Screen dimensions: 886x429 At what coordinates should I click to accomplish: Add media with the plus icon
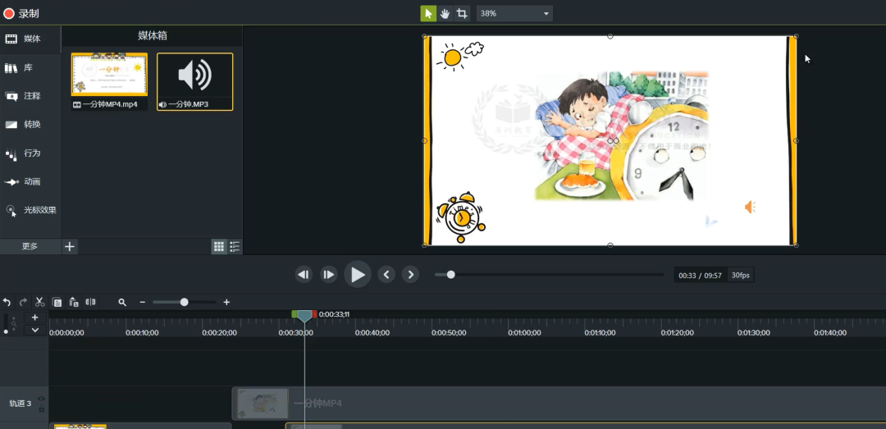pyautogui.click(x=70, y=246)
